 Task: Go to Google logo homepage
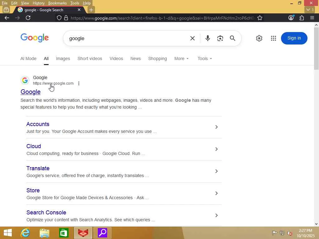click(x=35, y=38)
